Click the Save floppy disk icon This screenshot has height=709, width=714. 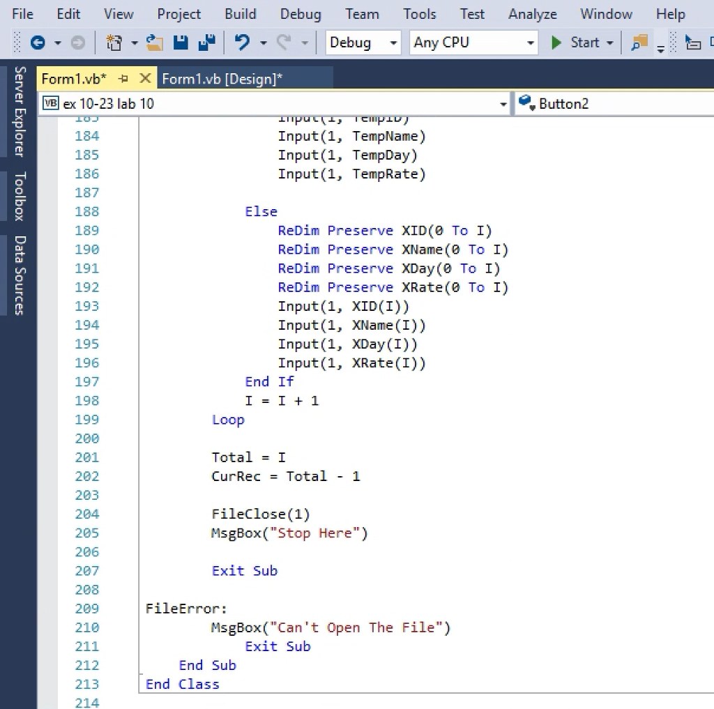click(x=181, y=43)
